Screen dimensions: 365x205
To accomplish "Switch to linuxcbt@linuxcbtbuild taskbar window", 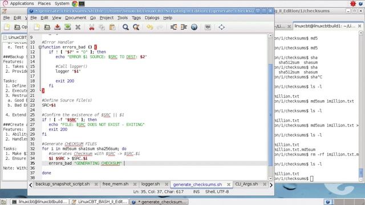I will [40, 202].
